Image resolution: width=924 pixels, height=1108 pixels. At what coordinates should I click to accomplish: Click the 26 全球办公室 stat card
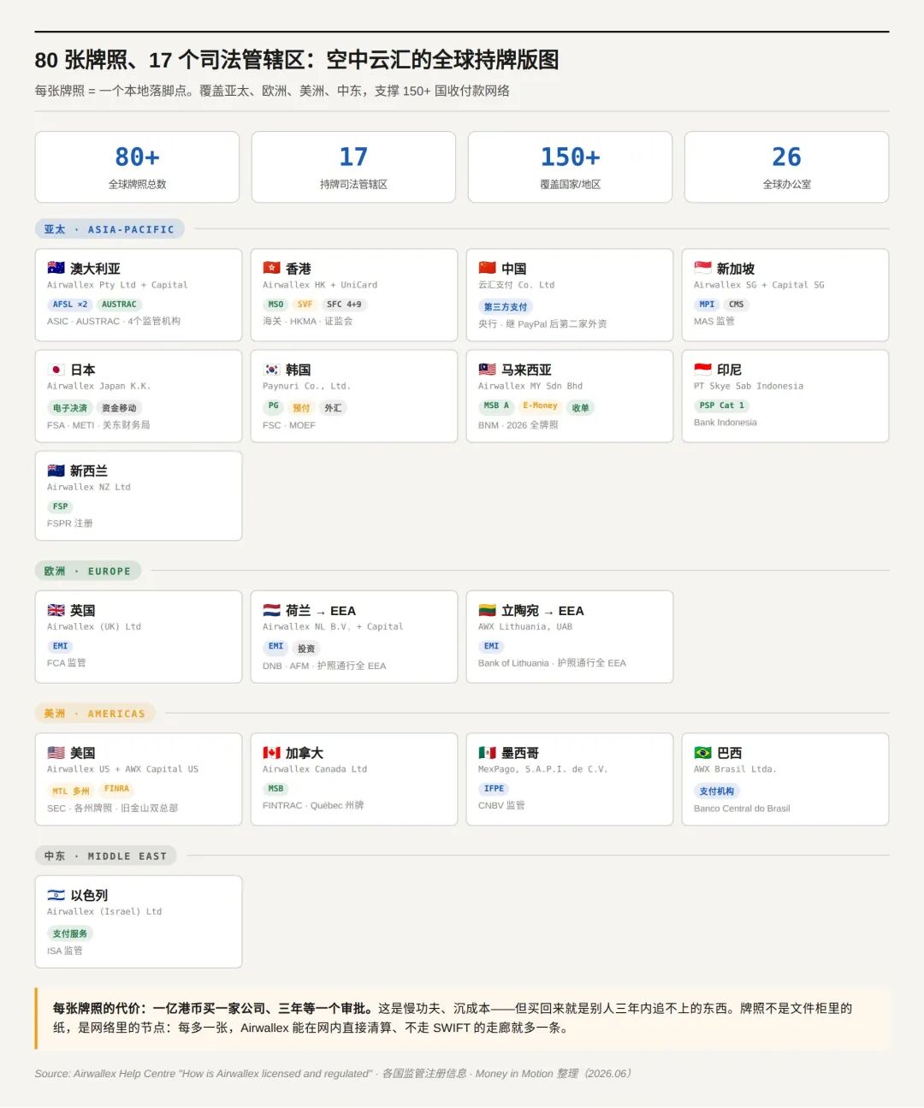786,167
